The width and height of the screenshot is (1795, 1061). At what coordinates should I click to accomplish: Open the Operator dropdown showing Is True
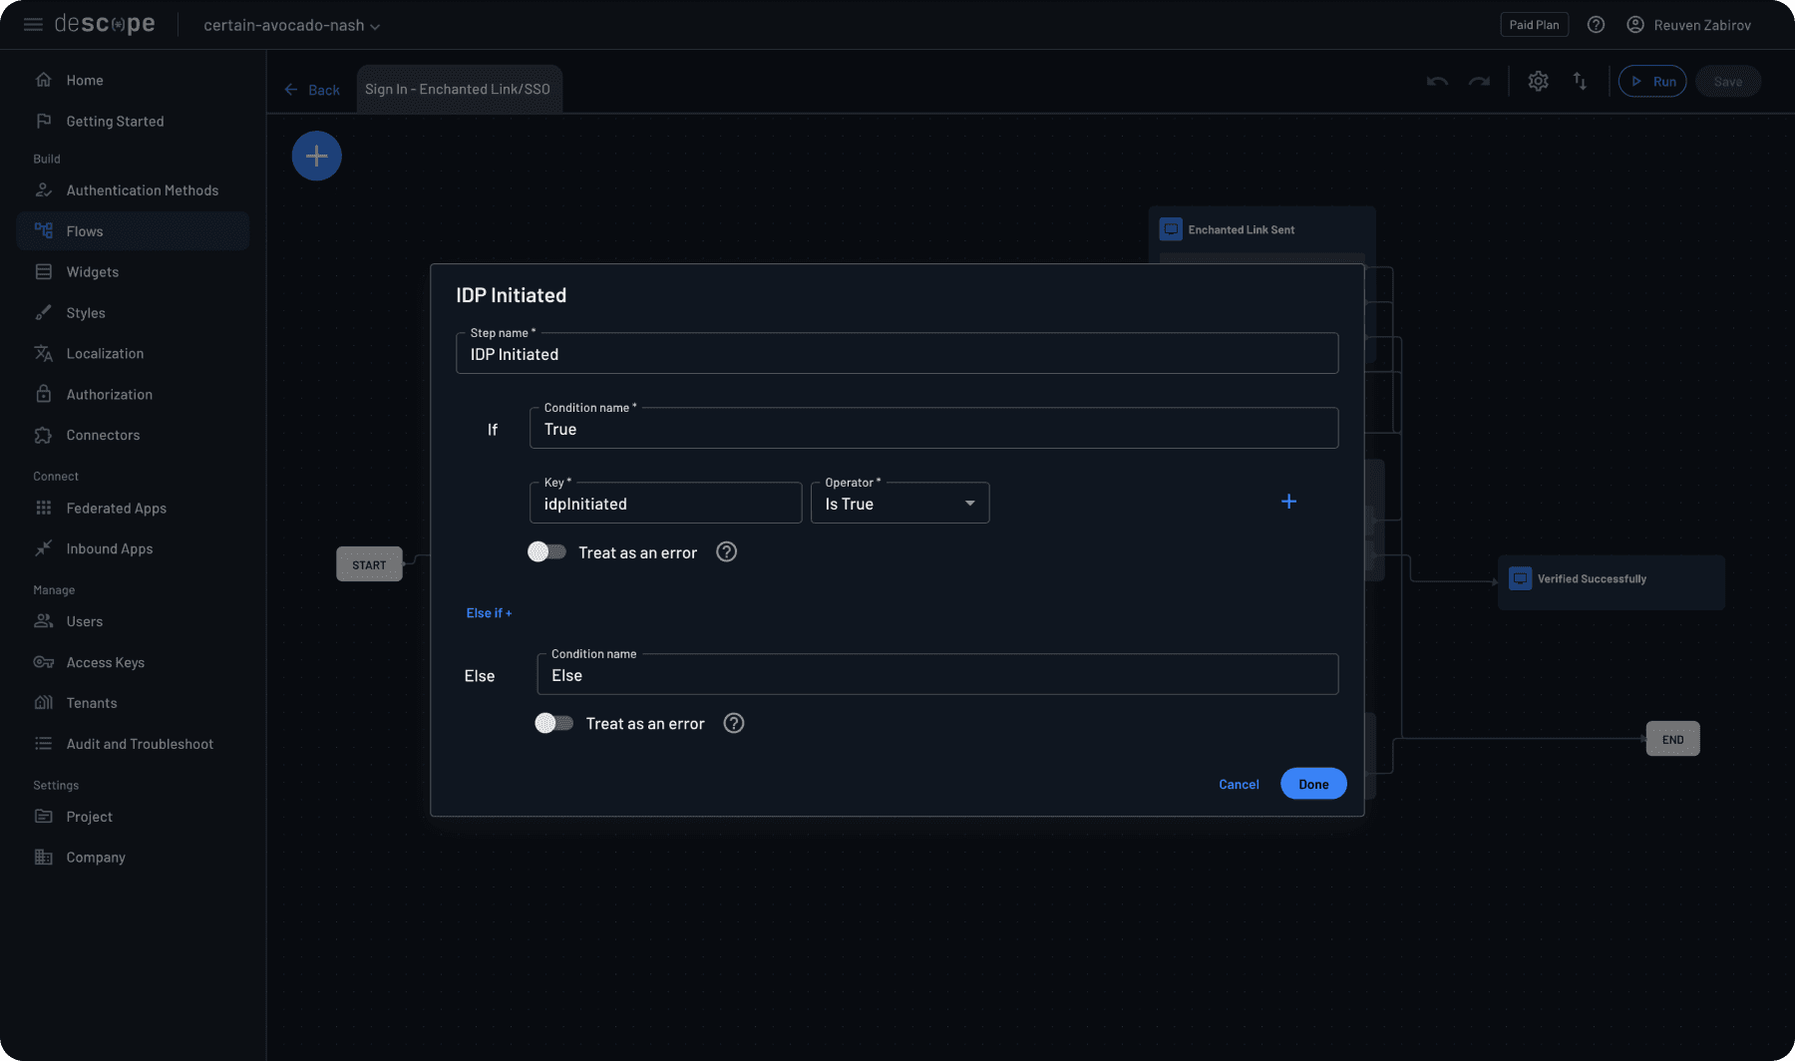898,503
